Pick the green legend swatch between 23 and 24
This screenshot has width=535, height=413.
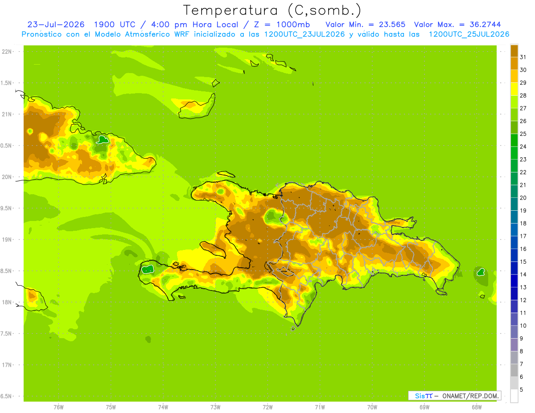[x=514, y=153]
